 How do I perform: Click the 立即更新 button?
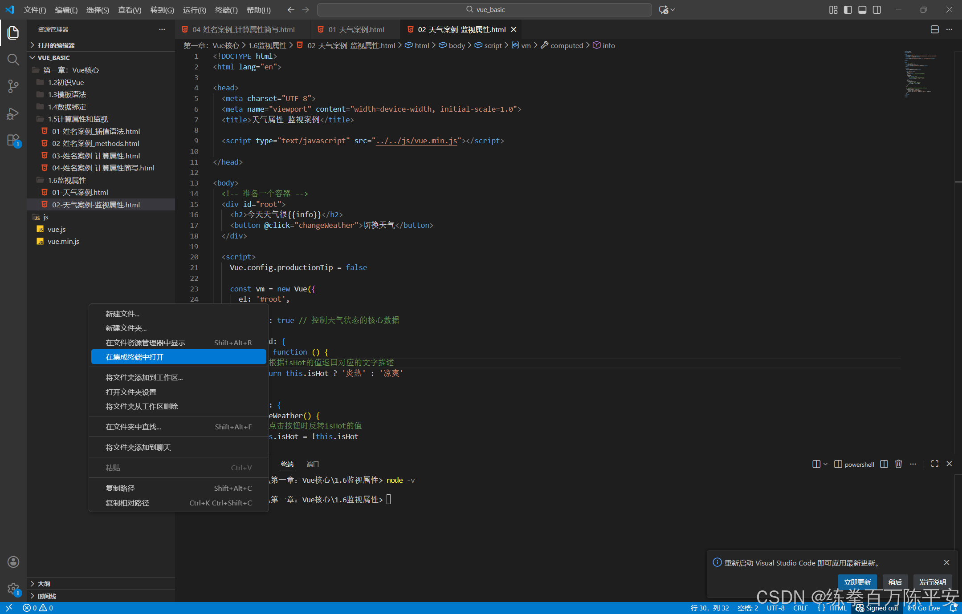pyautogui.click(x=857, y=582)
